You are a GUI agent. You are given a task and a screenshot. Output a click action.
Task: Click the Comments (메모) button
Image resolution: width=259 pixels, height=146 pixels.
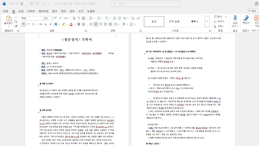coord(253,11)
